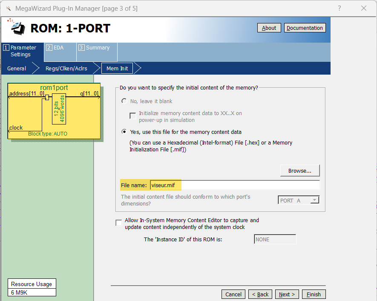
Task: Go to the General settings page
Action: point(17,69)
